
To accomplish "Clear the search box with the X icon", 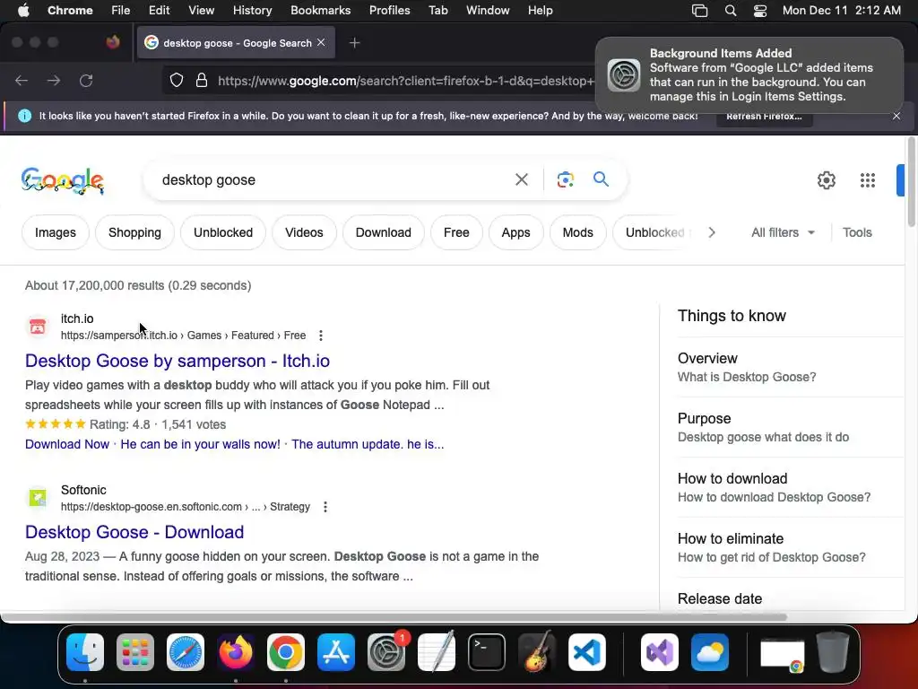I will tap(521, 179).
